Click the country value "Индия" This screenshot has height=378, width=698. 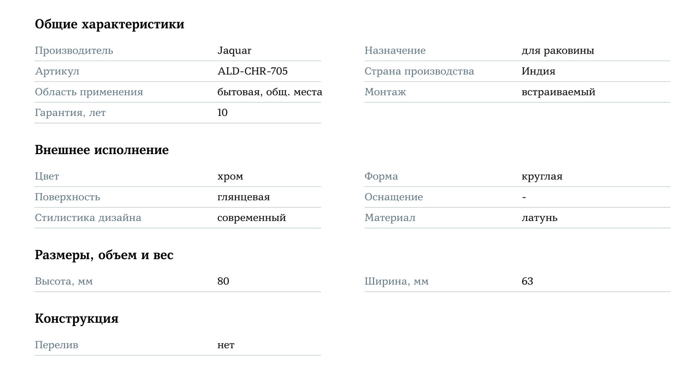pos(538,71)
